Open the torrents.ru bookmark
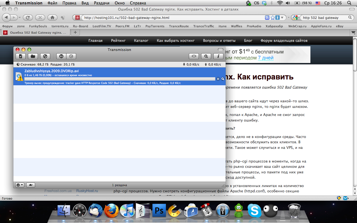This screenshot has width=357, height=223. pos(60,26)
